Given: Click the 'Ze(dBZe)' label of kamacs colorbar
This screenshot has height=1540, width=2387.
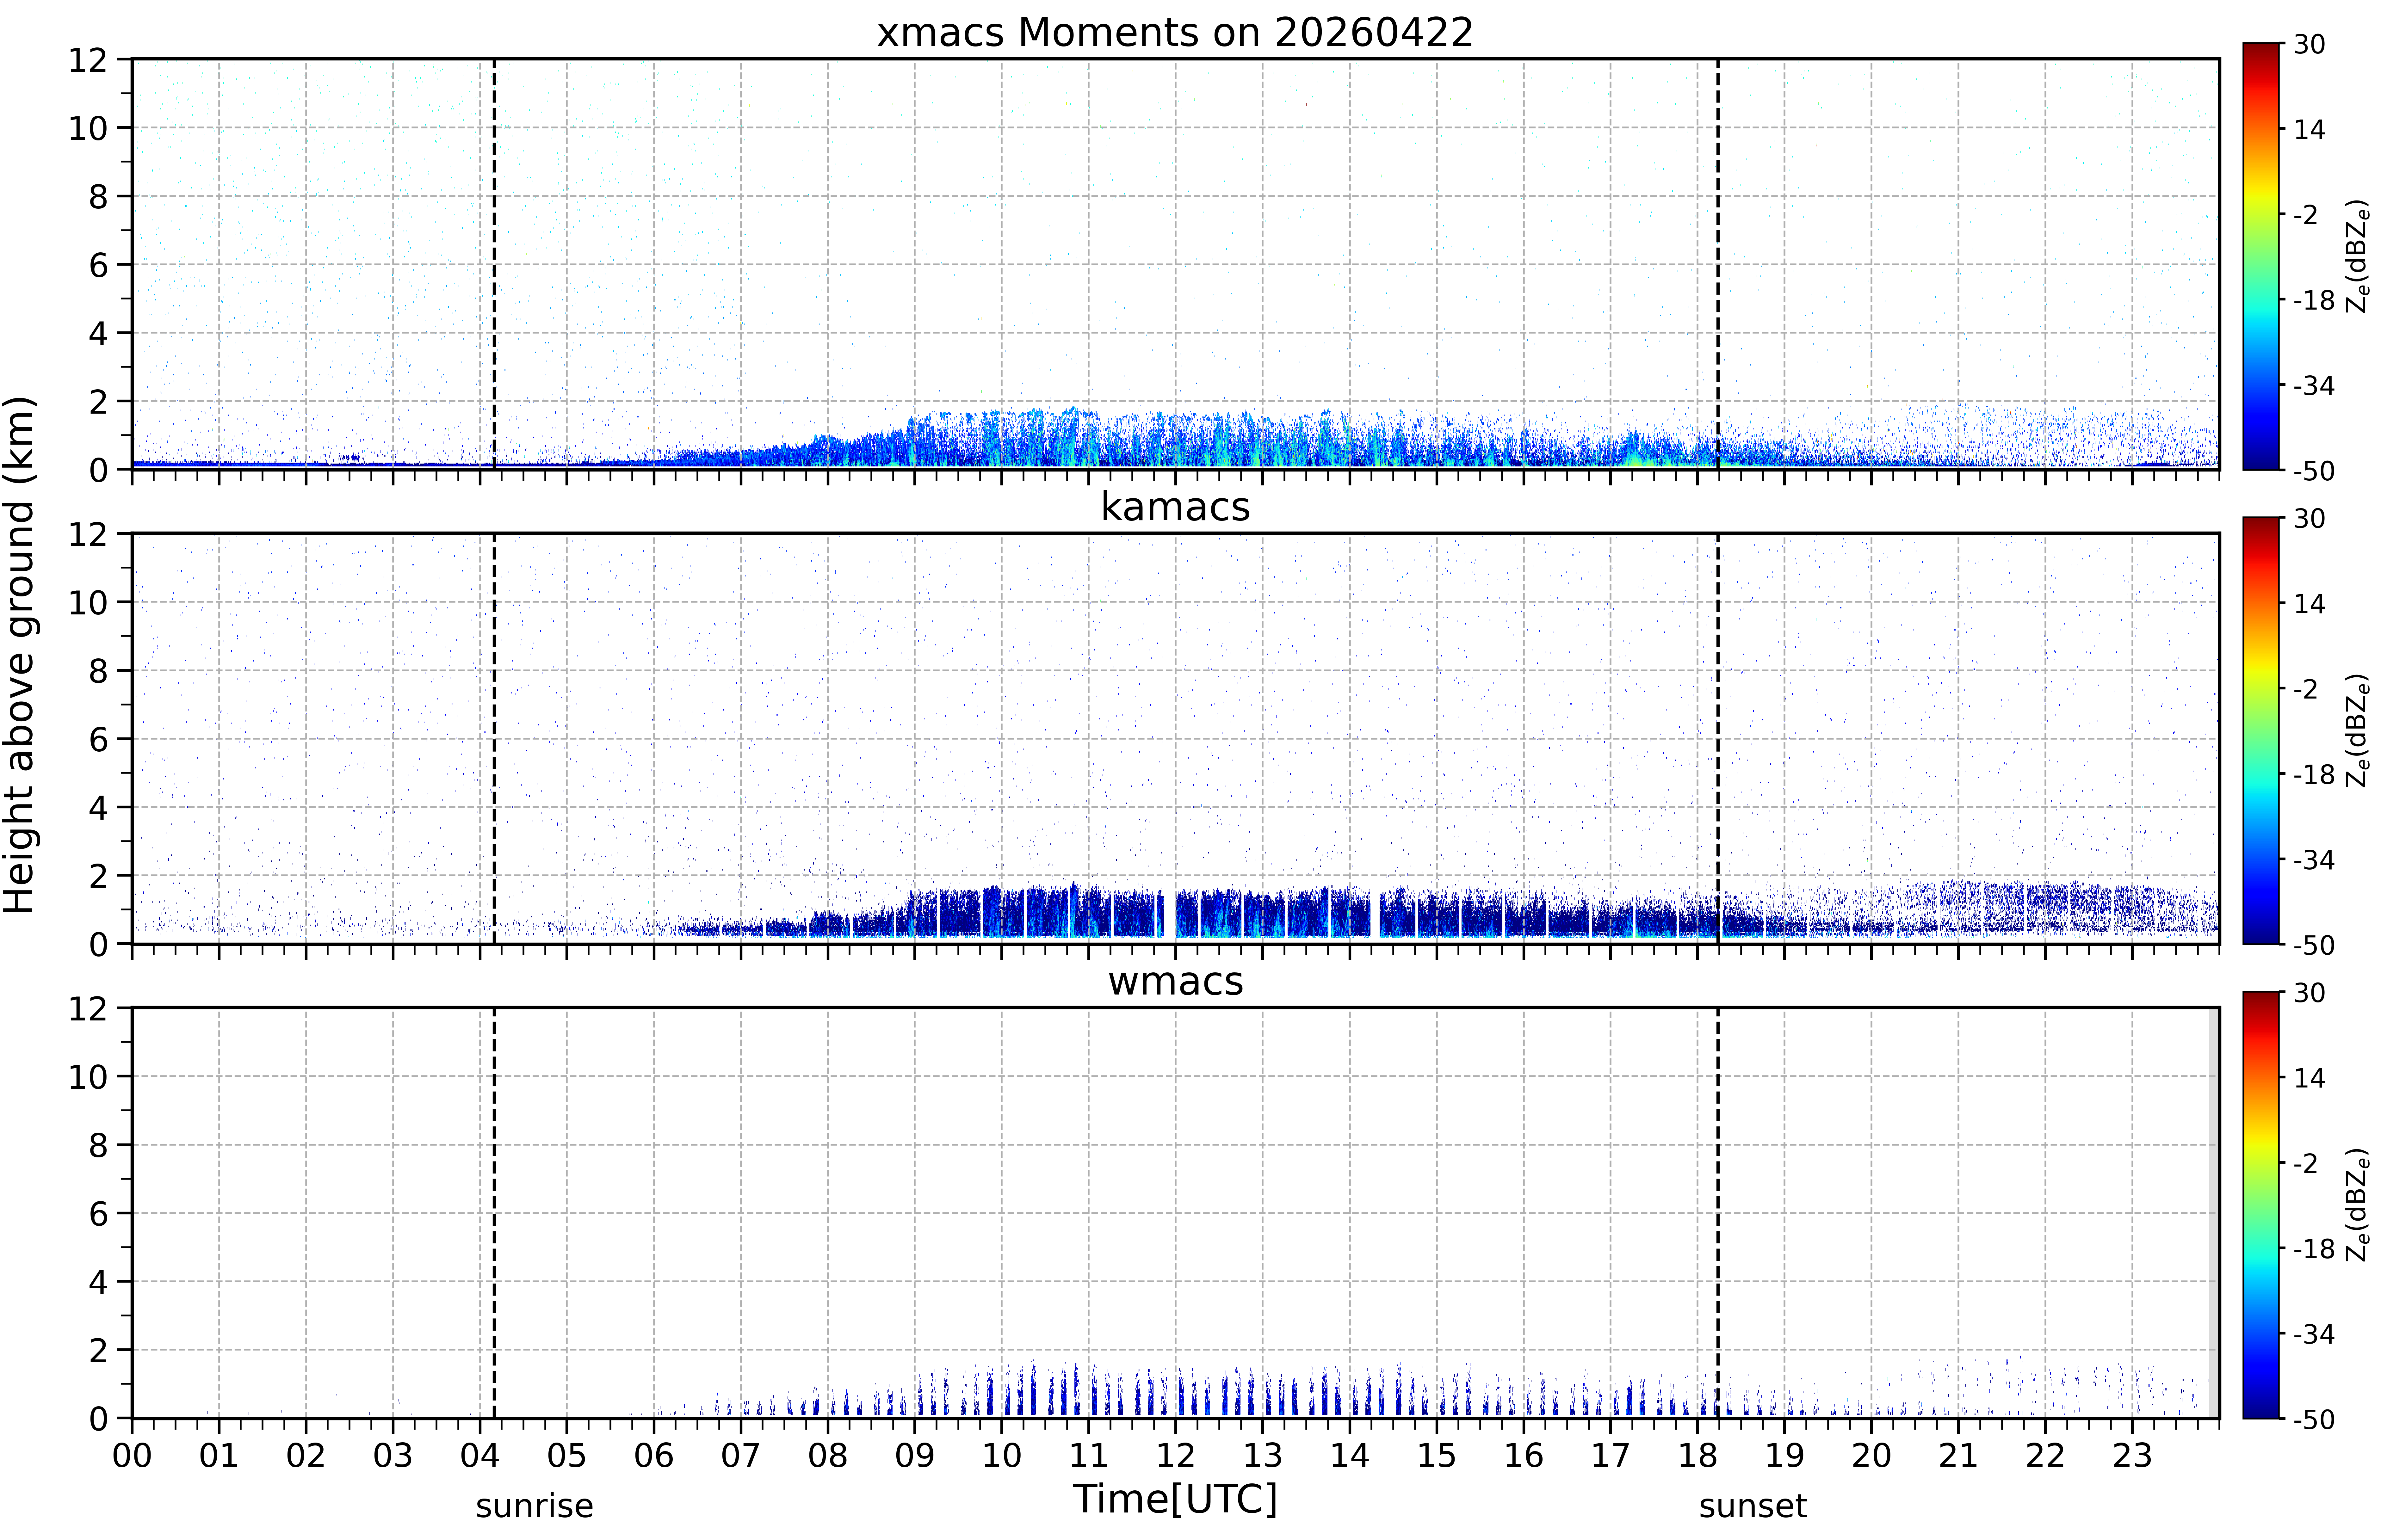Looking at the screenshot, I should pos(2358,730).
